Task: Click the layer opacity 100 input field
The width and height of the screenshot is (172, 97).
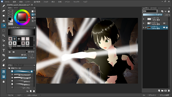Action: pyautogui.click(x=166, y=15)
